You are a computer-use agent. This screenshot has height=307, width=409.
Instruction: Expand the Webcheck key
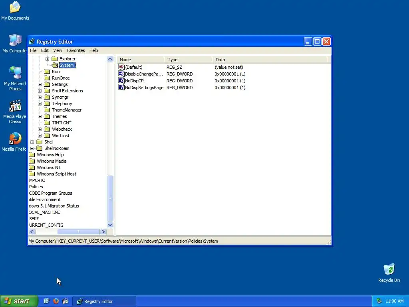[40, 129]
